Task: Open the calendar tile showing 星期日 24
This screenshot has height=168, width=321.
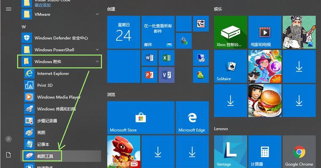Action: 124,32
